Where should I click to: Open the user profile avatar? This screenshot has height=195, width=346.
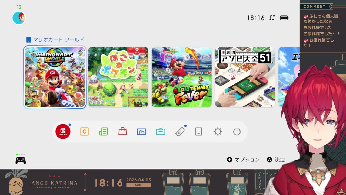pos(19,18)
